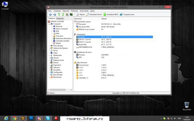Click the Baza de Date tree icon
The height and width of the screenshot is (121, 194).
52,75
